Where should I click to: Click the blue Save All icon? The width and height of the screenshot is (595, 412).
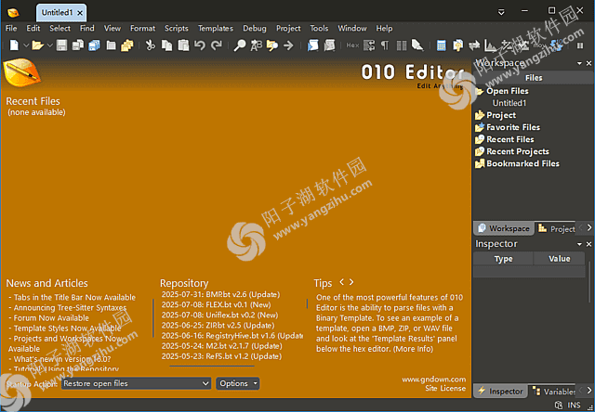tap(94, 45)
